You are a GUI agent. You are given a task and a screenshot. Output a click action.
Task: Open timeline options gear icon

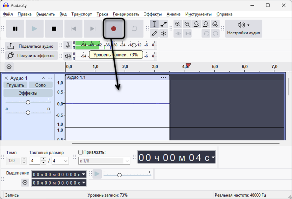click(9, 67)
